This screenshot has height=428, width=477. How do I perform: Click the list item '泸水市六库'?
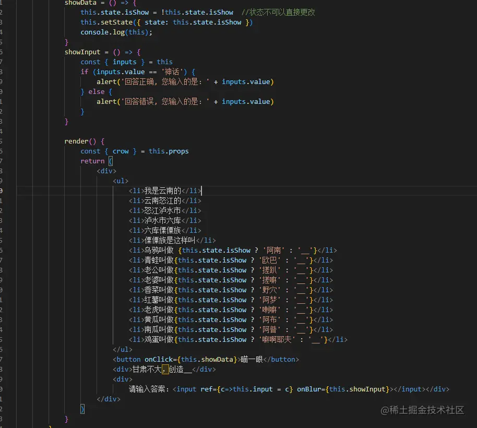click(165, 221)
